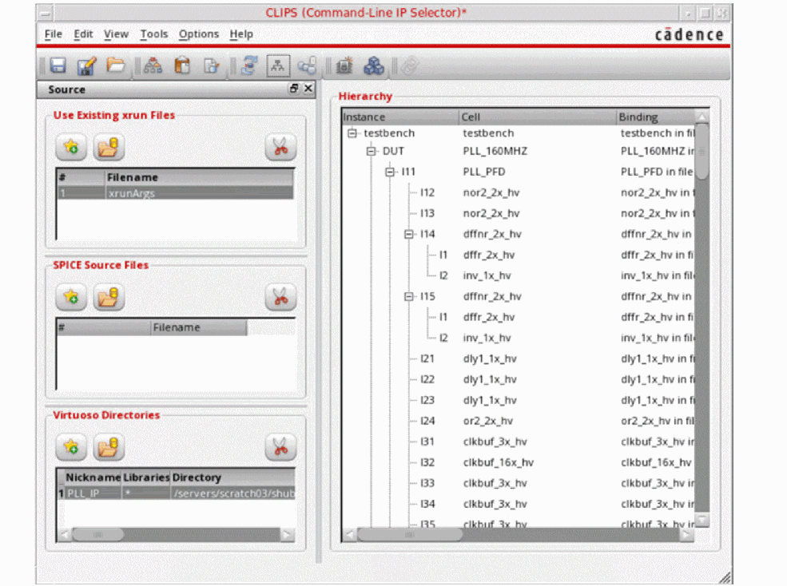Remove entry with scissors in SPICE Source Files
787x586 pixels.
pos(280,298)
